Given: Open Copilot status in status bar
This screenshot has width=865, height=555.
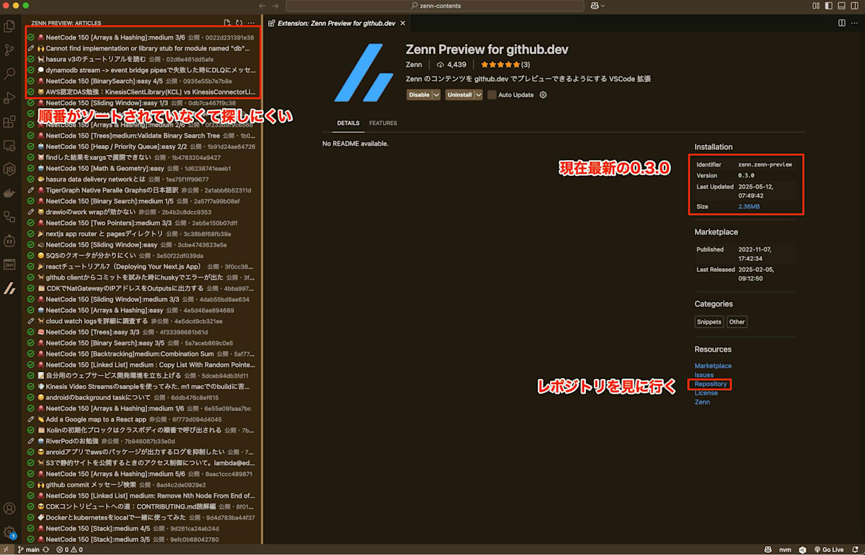Looking at the screenshot, I should 768,549.
